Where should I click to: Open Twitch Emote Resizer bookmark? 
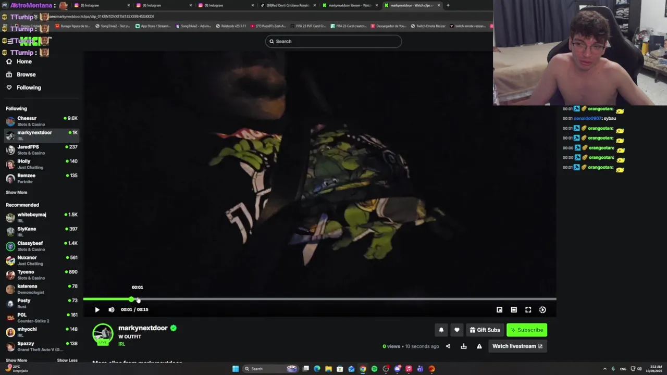[428, 26]
